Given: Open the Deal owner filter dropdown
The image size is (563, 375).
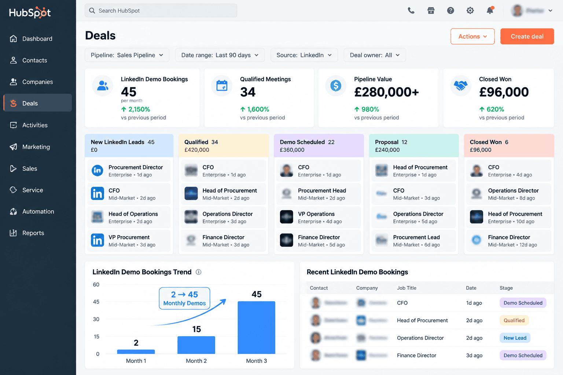Looking at the screenshot, I should coord(375,55).
